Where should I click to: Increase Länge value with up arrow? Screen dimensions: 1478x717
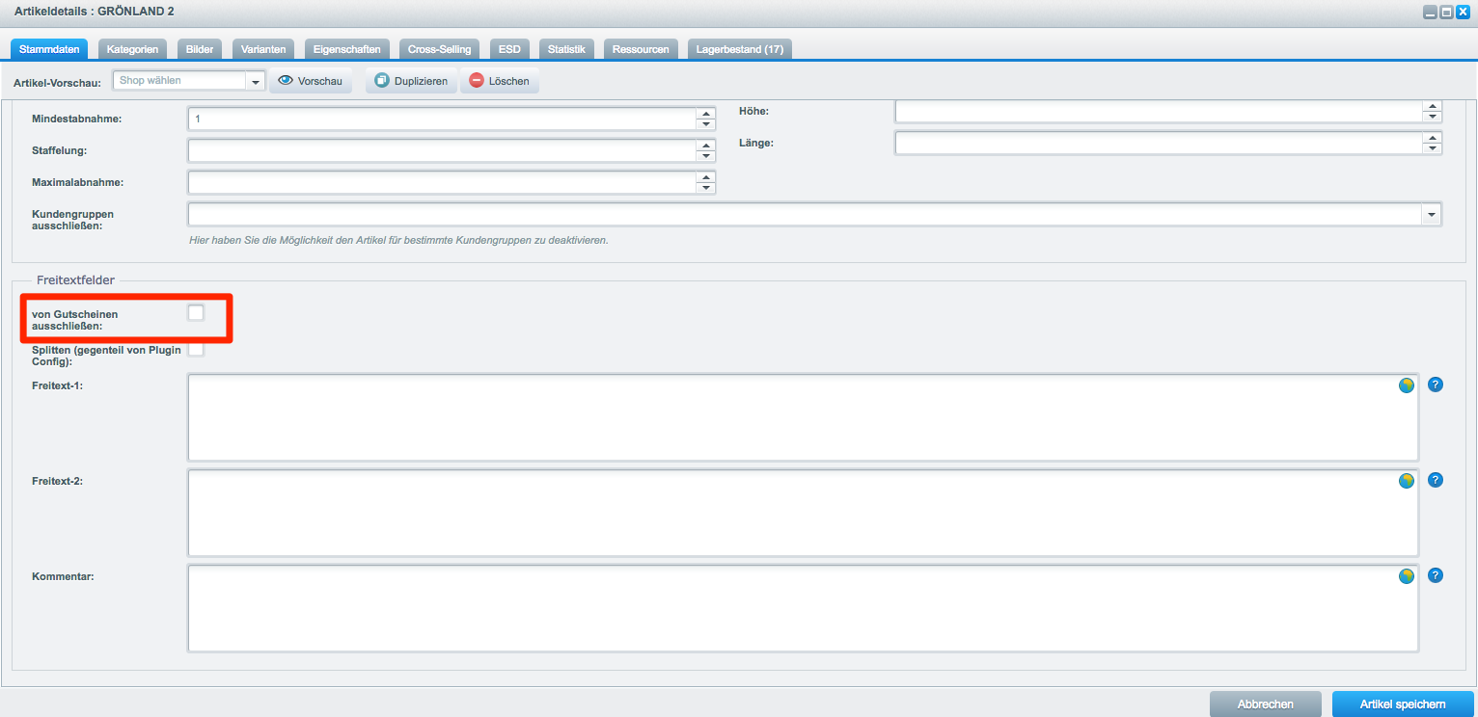(1433, 138)
